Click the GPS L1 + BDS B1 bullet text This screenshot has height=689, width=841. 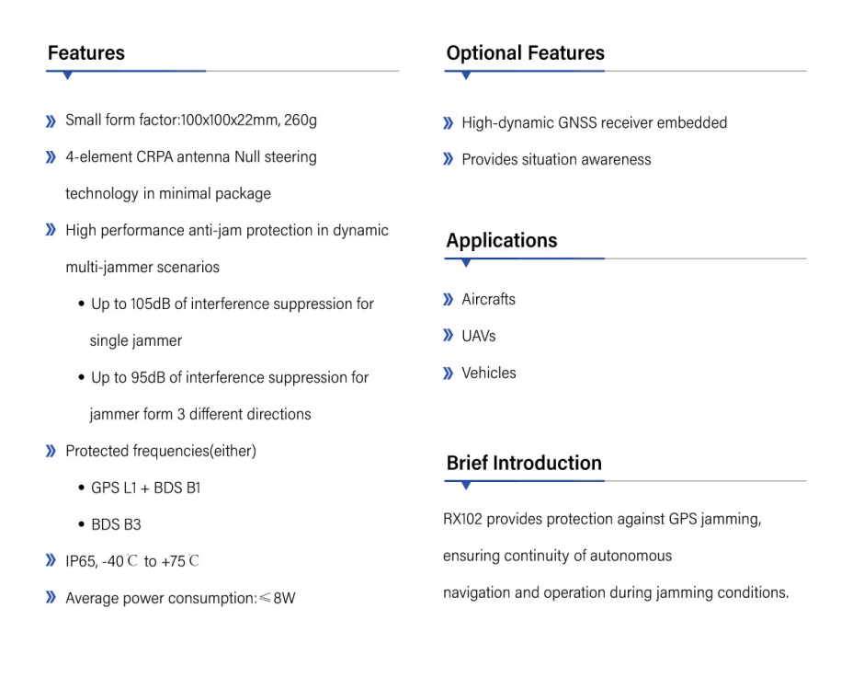click(x=145, y=488)
